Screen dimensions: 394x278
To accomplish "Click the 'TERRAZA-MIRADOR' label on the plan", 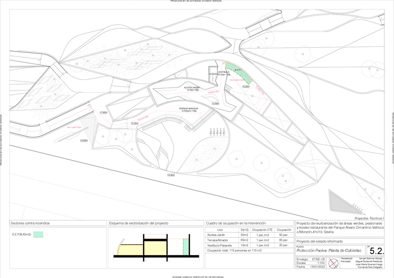I will 189,109.
